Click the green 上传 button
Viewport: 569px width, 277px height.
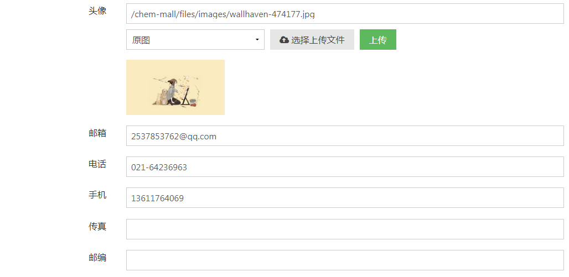(x=377, y=39)
